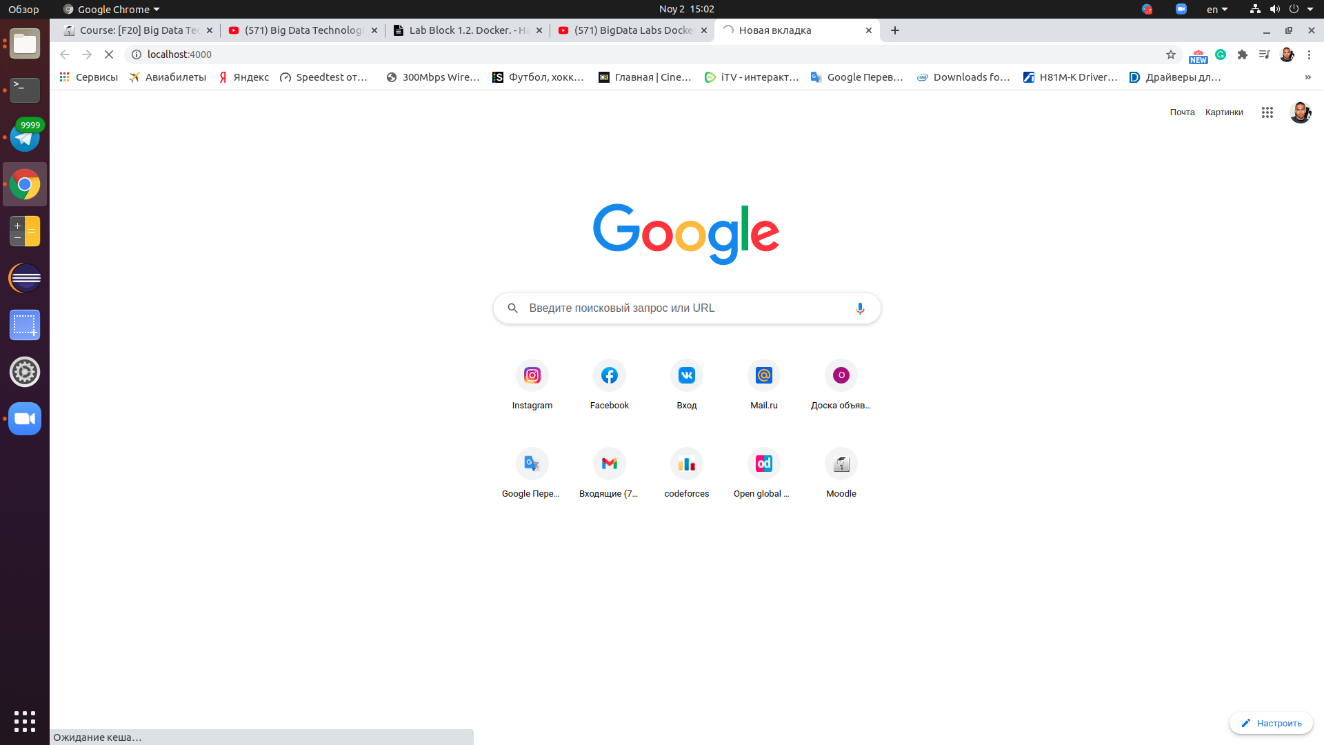Switch to the (571) BigData Labs Docker tab

pos(632,30)
